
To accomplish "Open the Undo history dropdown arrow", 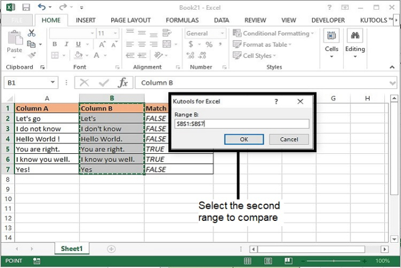I will pos(50,7).
